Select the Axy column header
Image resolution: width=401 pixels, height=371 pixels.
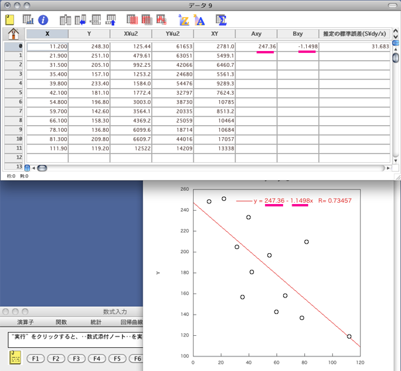[256, 34]
